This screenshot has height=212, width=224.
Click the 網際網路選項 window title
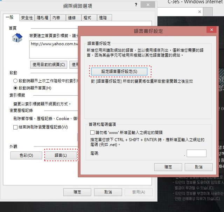(78, 6)
